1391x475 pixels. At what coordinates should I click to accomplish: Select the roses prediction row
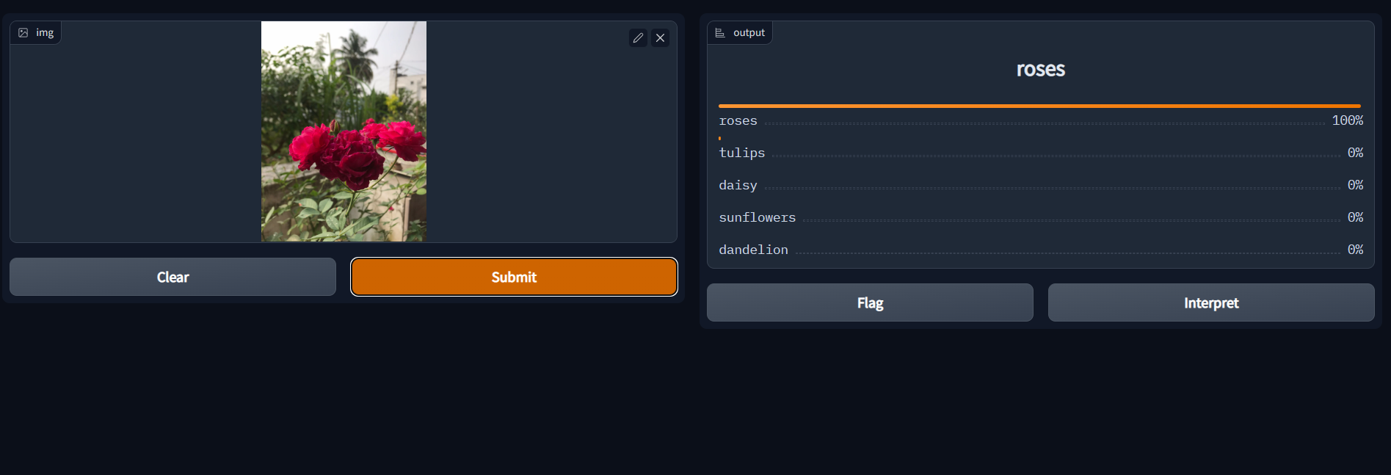coord(738,120)
